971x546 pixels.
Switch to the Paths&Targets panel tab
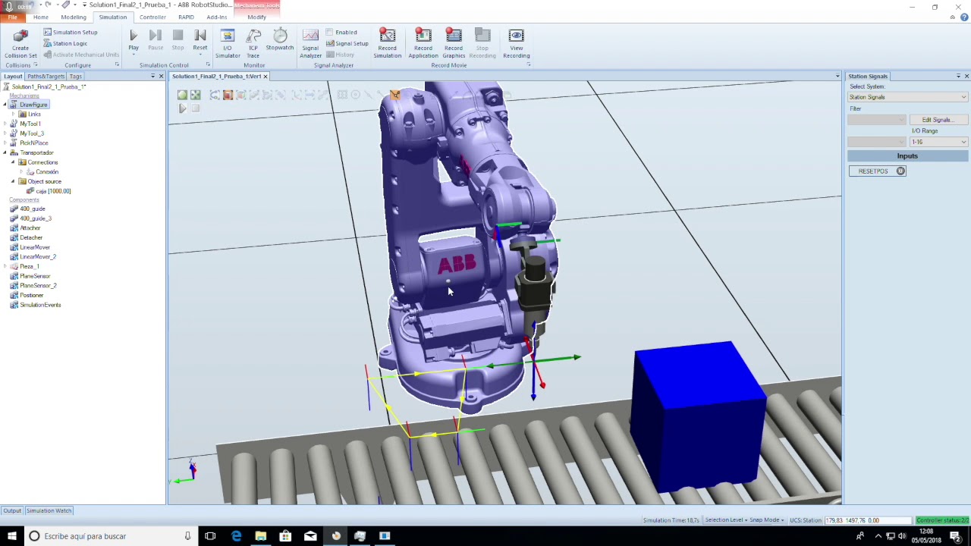46,76
